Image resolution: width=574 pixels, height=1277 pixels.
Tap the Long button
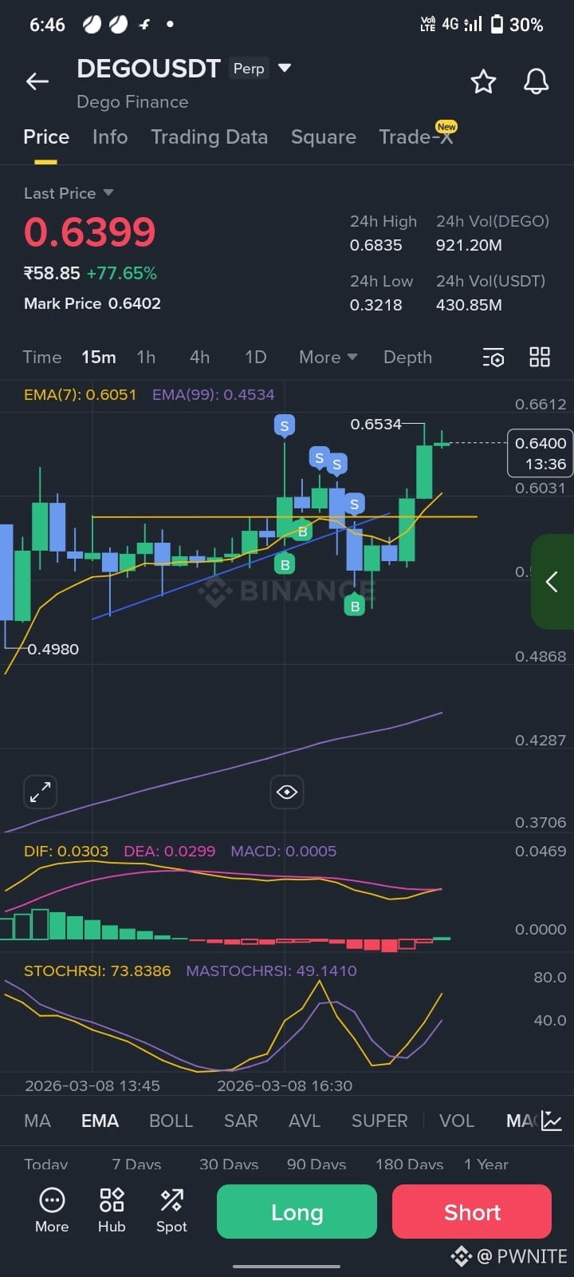point(297,1212)
